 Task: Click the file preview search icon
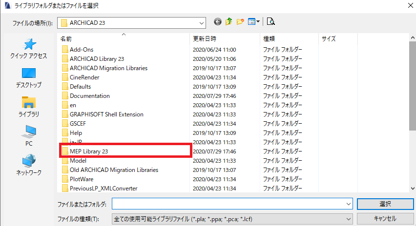[270, 21]
